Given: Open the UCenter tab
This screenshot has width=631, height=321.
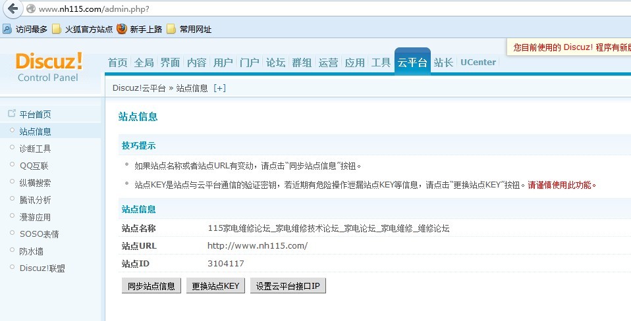Looking at the screenshot, I should [478, 62].
